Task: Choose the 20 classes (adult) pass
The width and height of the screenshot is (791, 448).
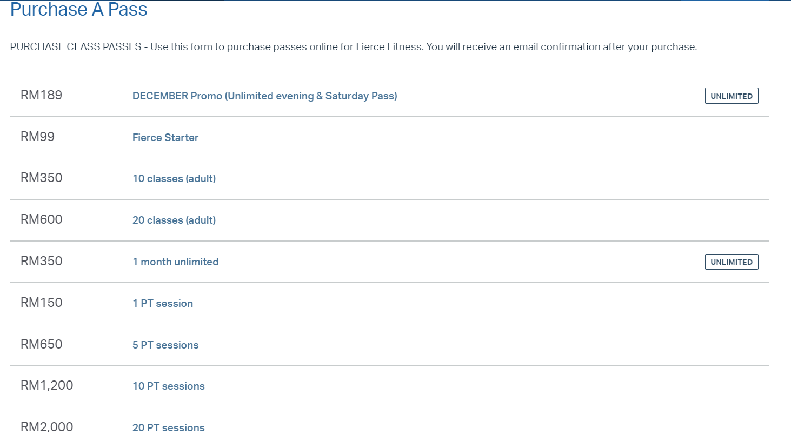Action: click(174, 220)
